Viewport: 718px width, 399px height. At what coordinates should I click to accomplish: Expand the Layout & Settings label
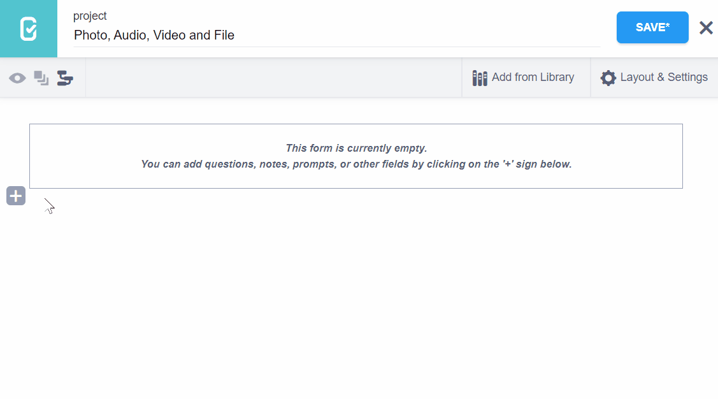(664, 78)
